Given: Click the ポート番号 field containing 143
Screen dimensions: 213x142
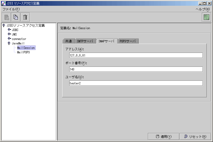Looking at the screenshot, I should (136, 69).
